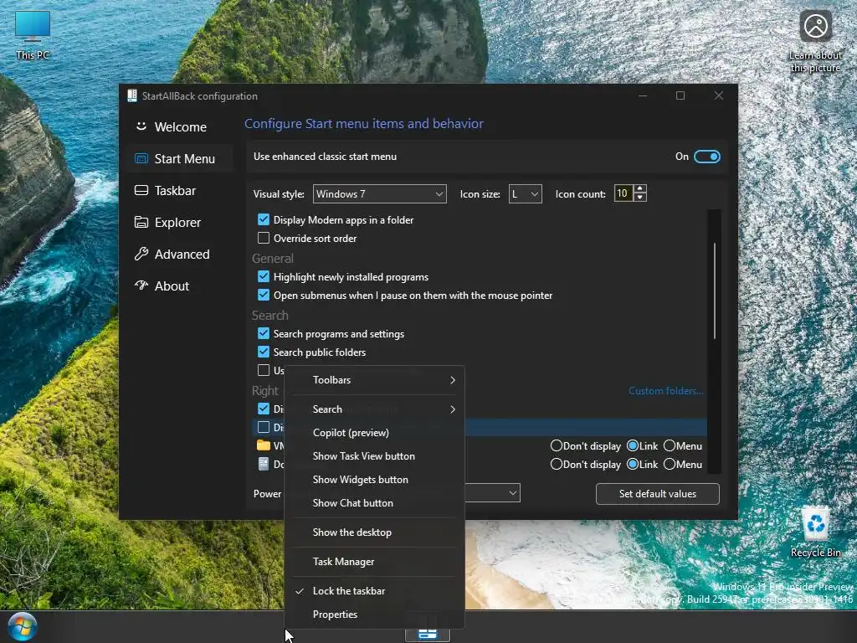The image size is (857, 643).
Task: Enable Override sort order checkbox
Action: (264, 238)
